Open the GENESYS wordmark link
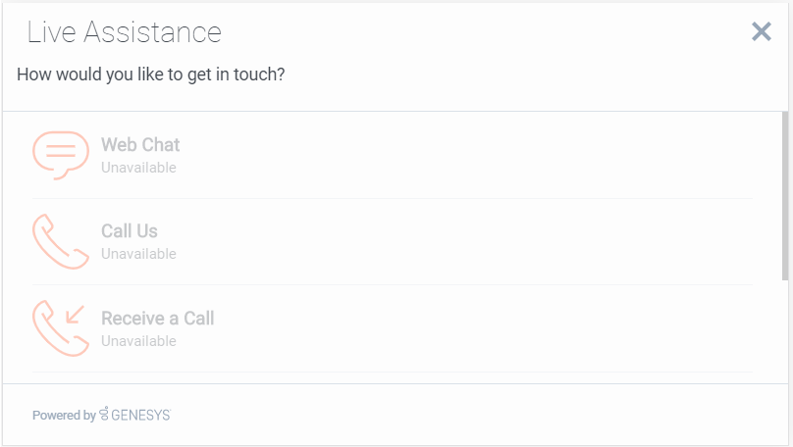 coord(140,416)
